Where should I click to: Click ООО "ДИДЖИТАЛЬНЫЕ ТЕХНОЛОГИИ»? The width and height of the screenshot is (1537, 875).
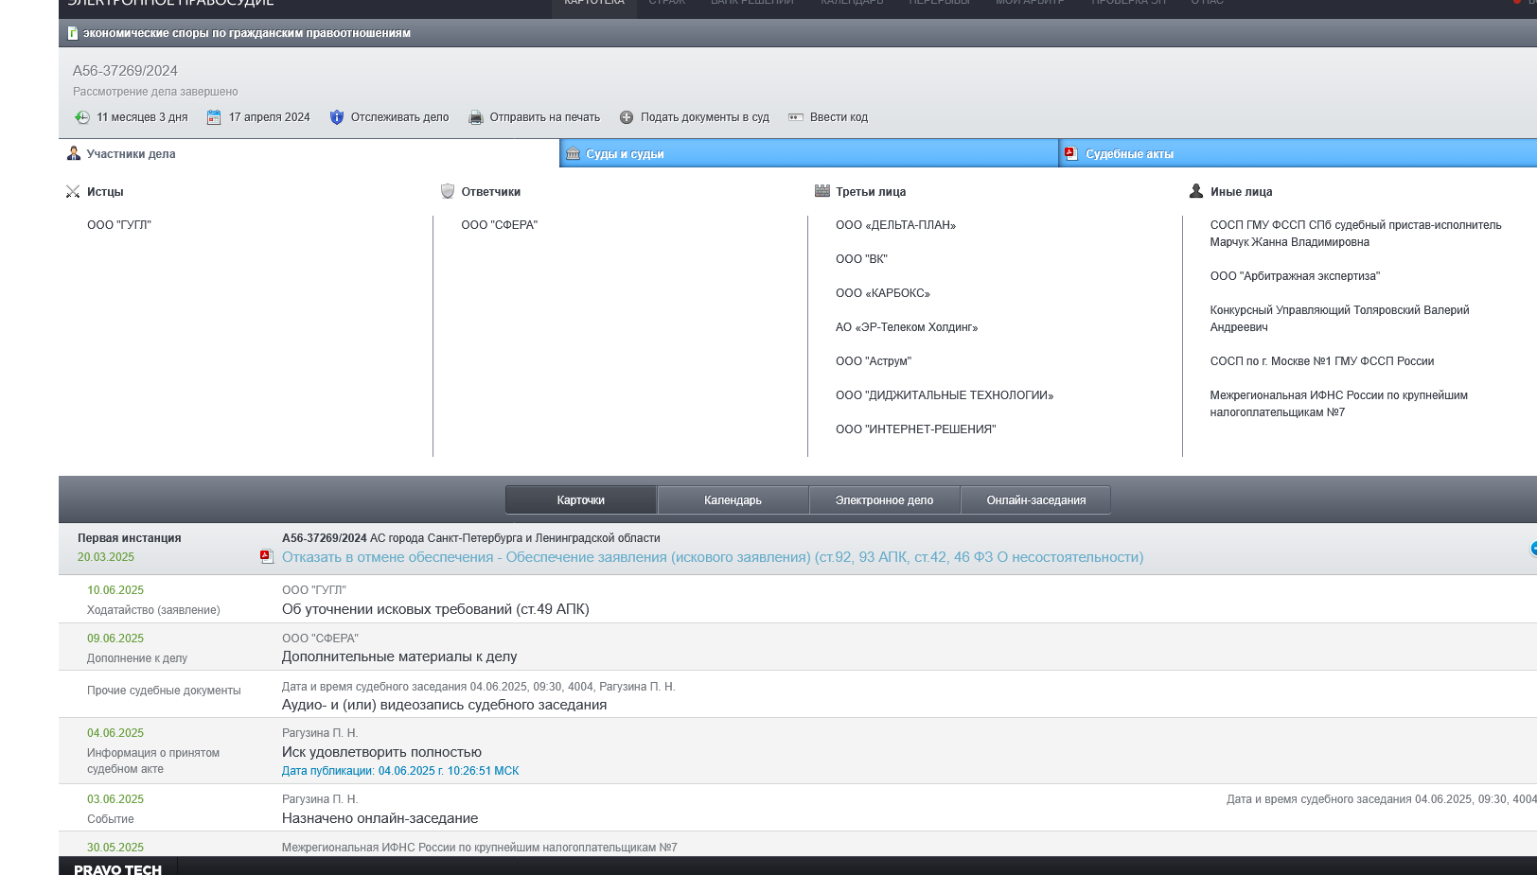pos(945,395)
